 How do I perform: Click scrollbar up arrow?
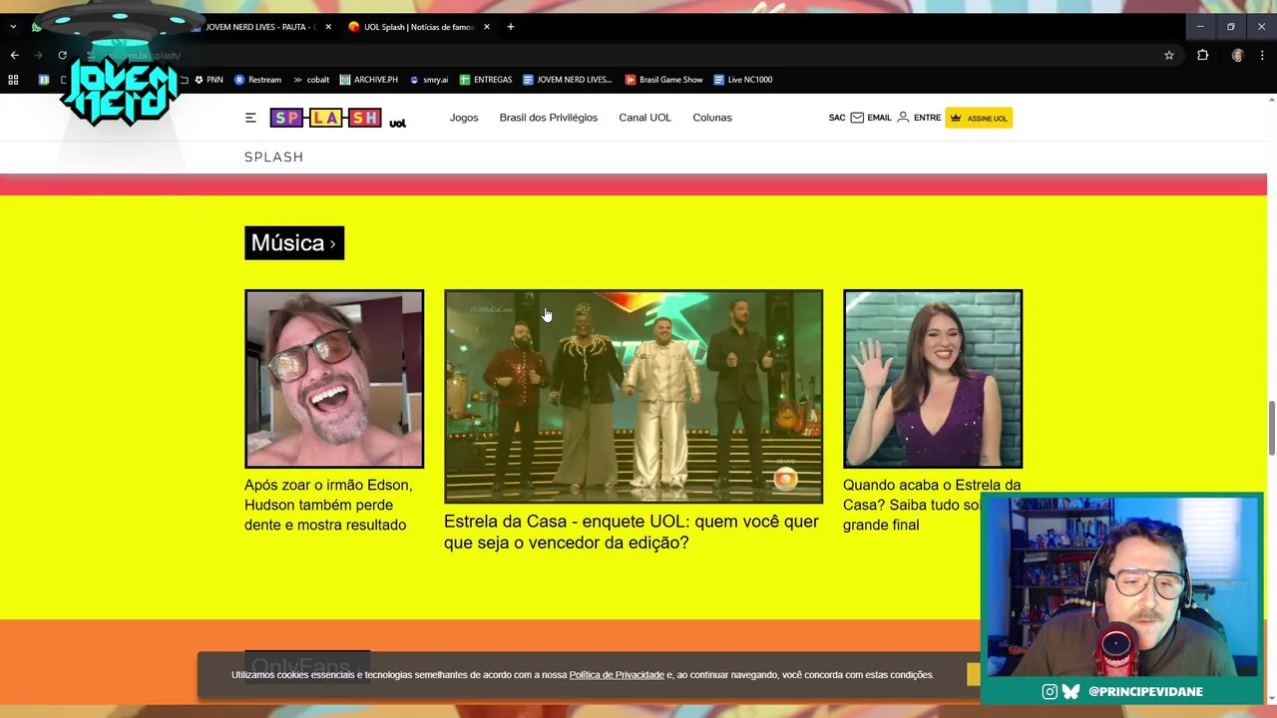point(1271,100)
